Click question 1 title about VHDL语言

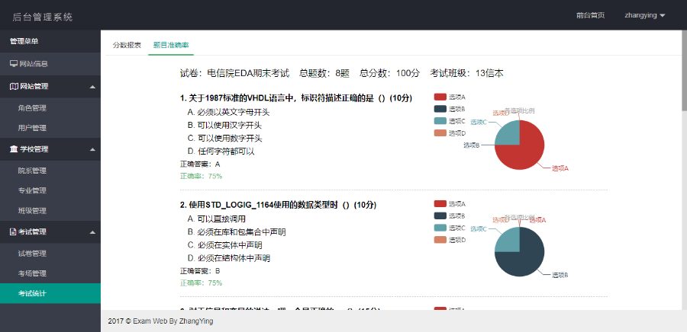(295, 98)
